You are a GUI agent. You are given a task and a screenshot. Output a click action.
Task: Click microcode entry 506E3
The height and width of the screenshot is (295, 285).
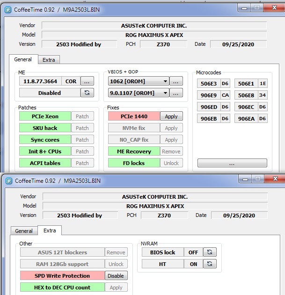pyautogui.click(x=209, y=83)
